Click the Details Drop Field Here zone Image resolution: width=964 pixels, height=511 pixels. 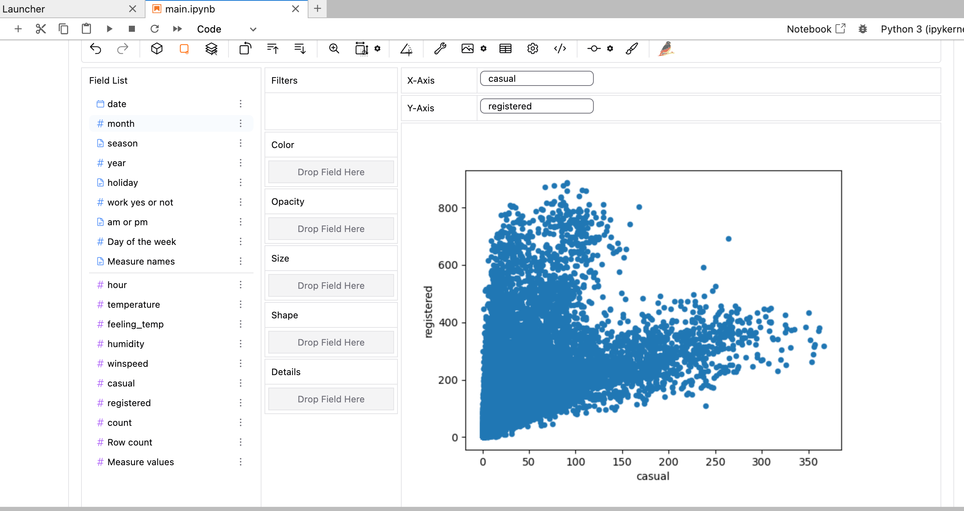tap(331, 399)
